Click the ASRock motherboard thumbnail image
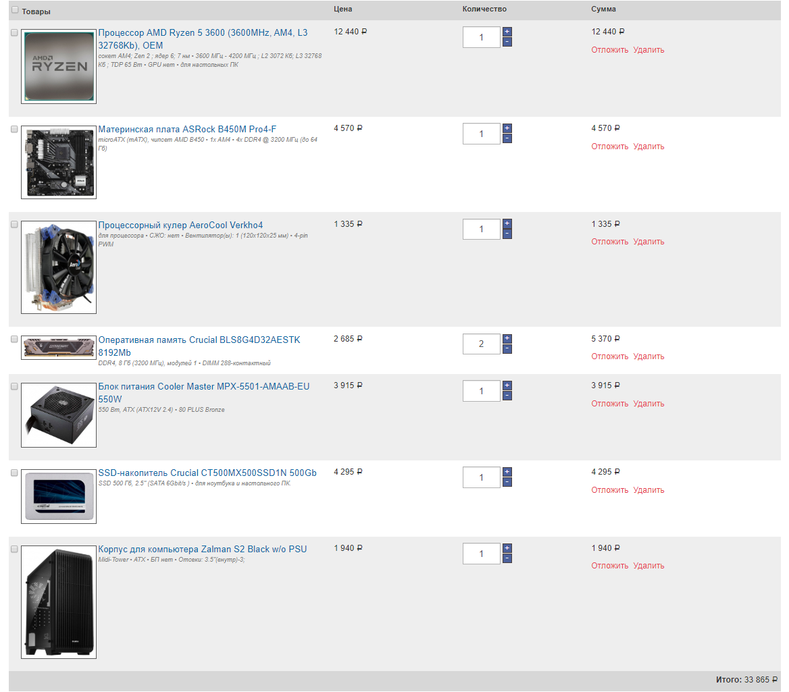Screen dimensions: 789x692 pyautogui.click(x=59, y=163)
